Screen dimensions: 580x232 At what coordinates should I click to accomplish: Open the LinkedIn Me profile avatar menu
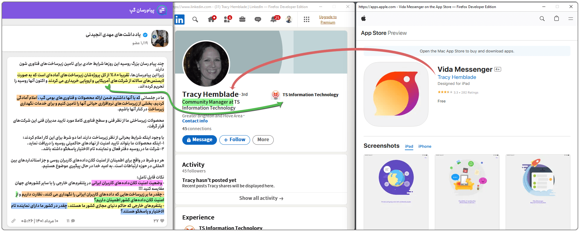pos(289,20)
